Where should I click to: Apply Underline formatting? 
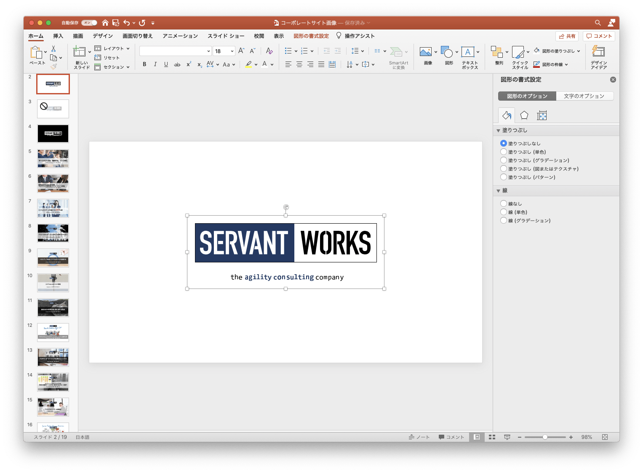point(166,64)
